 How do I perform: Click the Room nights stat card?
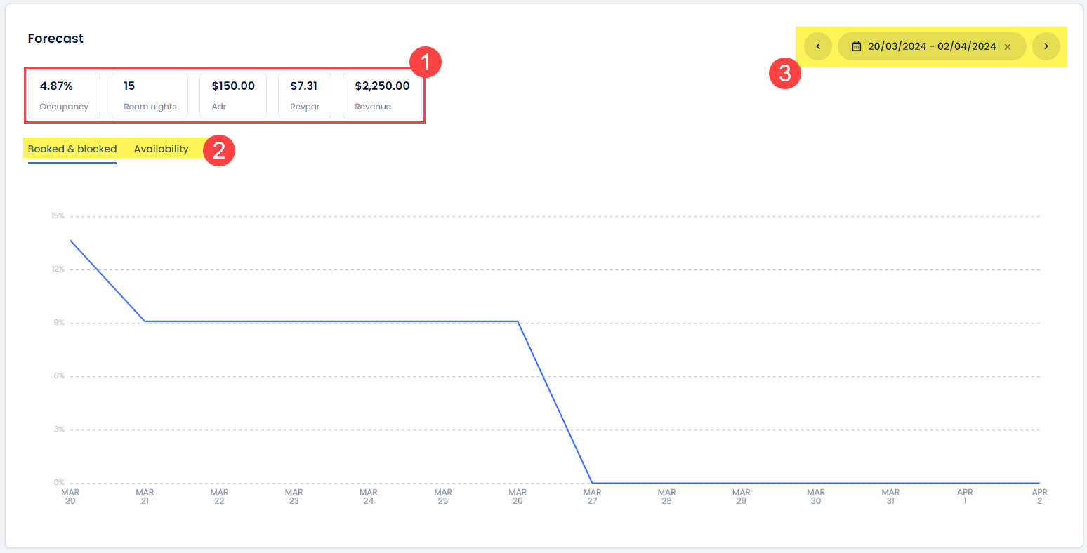point(150,95)
